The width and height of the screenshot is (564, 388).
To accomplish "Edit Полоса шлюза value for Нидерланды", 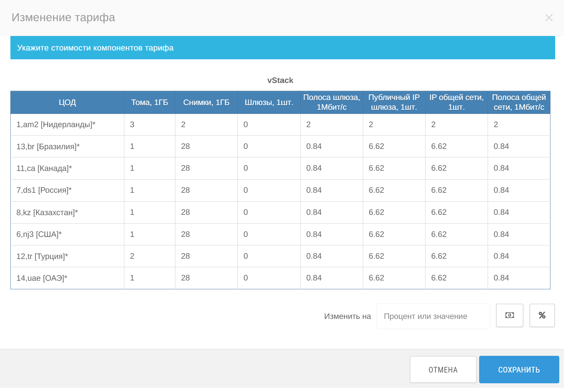I will 332,125.
